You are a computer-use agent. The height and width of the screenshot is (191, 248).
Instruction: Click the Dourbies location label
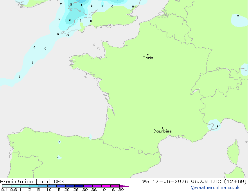pos(162,131)
